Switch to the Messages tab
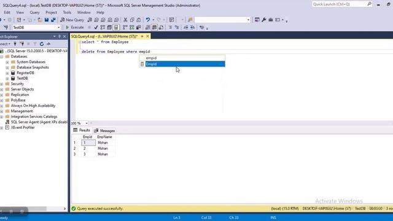 click(104, 131)
